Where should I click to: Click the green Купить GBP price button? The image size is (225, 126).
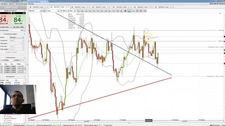[x=19, y=19]
